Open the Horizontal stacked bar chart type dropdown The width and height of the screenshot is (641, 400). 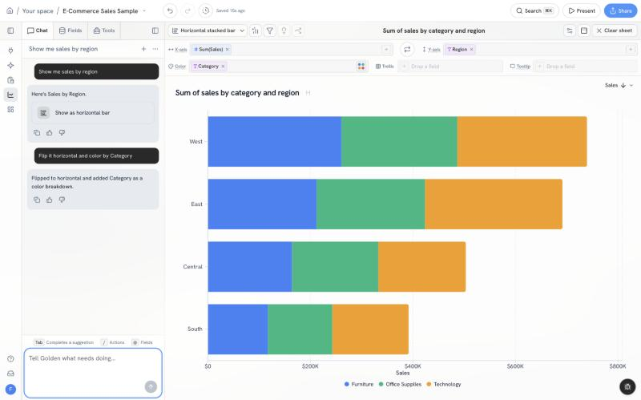(208, 30)
